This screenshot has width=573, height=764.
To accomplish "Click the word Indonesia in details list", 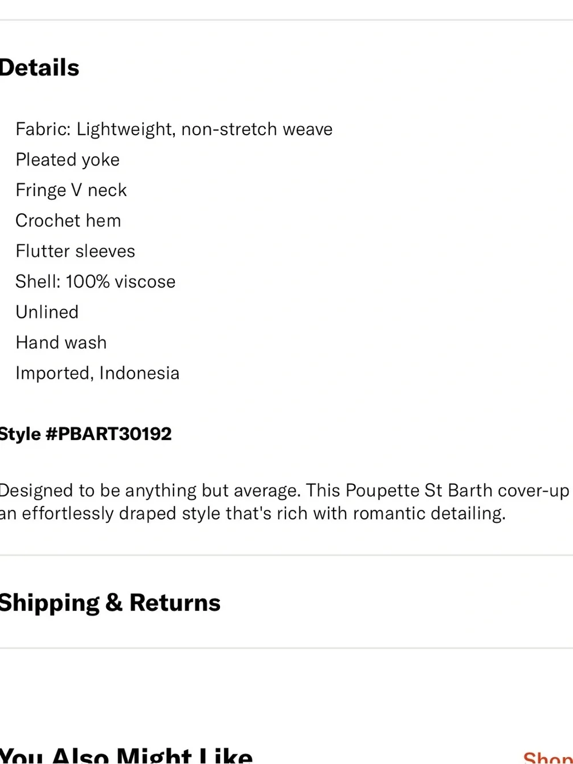I will (x=139, y=373).
